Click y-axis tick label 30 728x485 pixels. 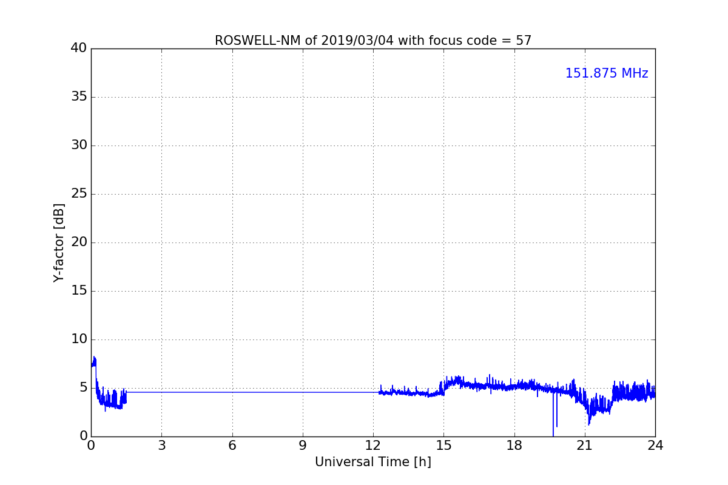(79, 145)
